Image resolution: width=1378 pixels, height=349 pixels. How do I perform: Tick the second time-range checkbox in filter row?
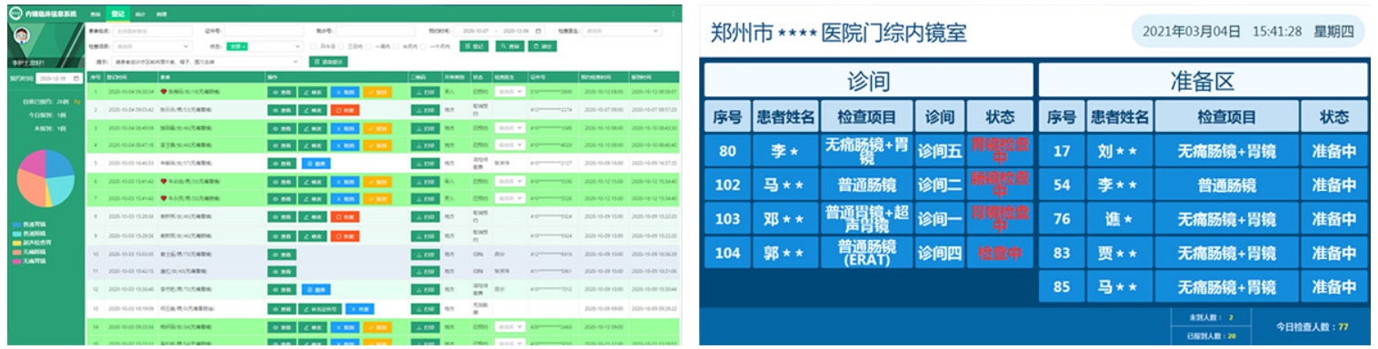click(x=341, y=46)
